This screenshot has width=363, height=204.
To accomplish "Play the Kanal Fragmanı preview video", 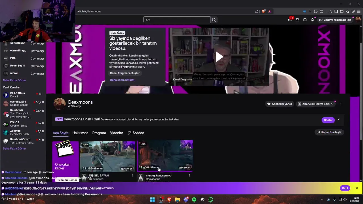I will pos(219,57).
